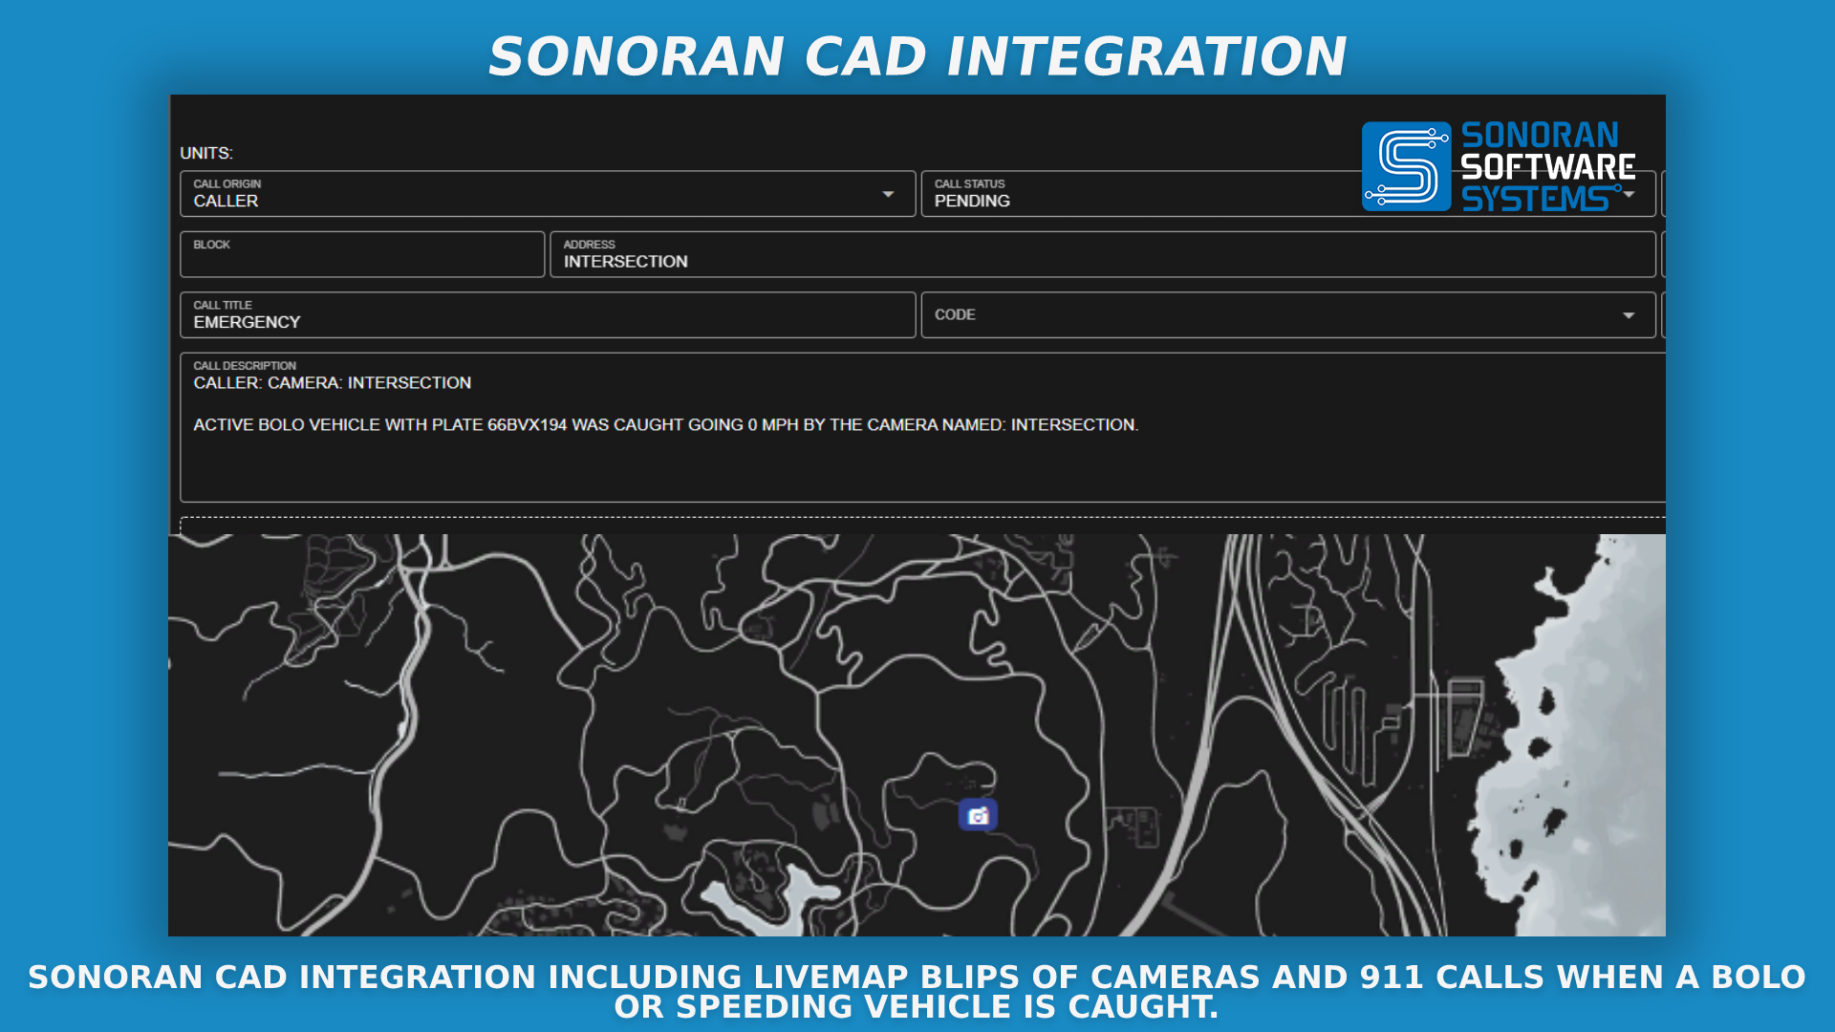Screen dimensions: 1835x1032
Task: Expand the Call Origin dropdown arrow
Action: coord(888,194)
